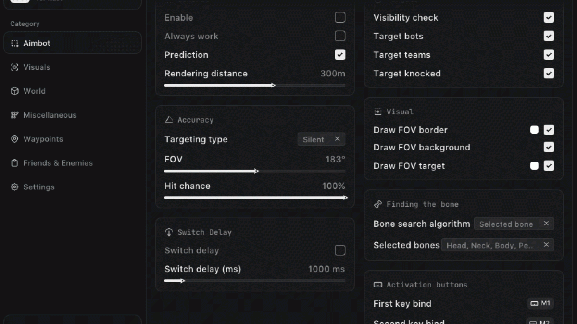The width and height of the screenshot is (577, 324).
Task: Click the Waypoints map pin icon
Action: (x=14, y=139)
